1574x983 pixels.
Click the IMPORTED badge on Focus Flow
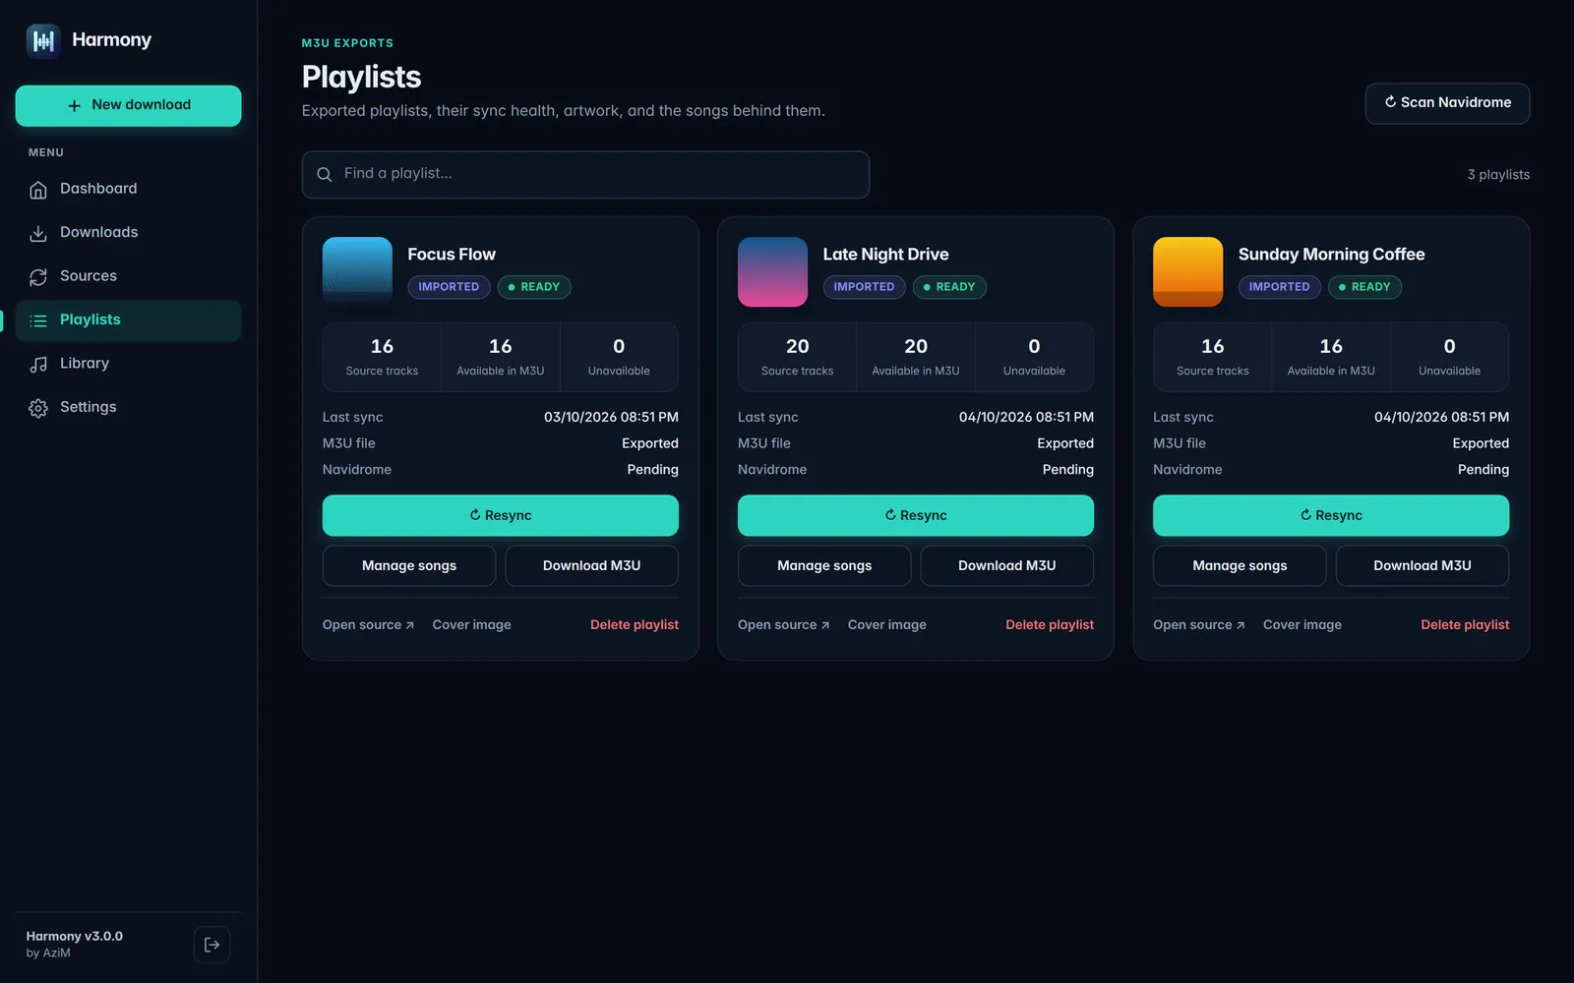click(x=449, y=287)
